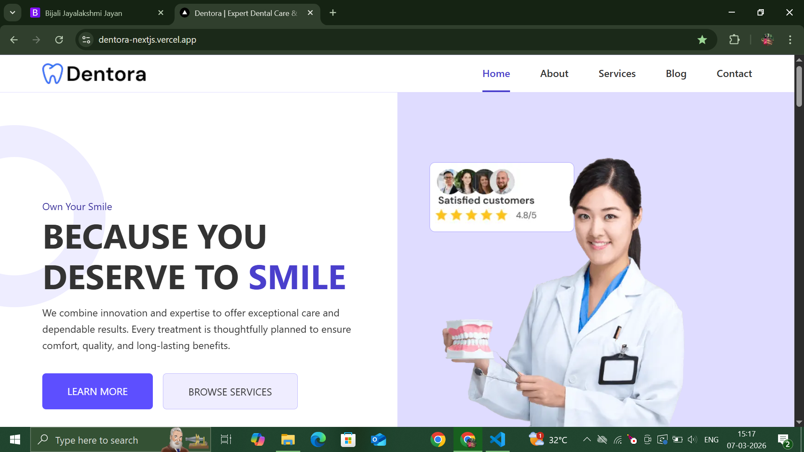Reload the page with refresh icon
The width and height of the screenshot is (804, 452).
(59, 40)
